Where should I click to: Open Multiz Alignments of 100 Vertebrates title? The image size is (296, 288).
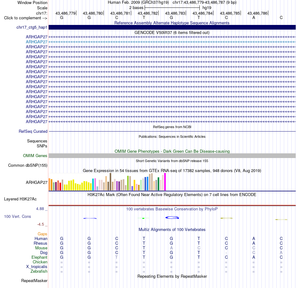[x=172, y=229]
